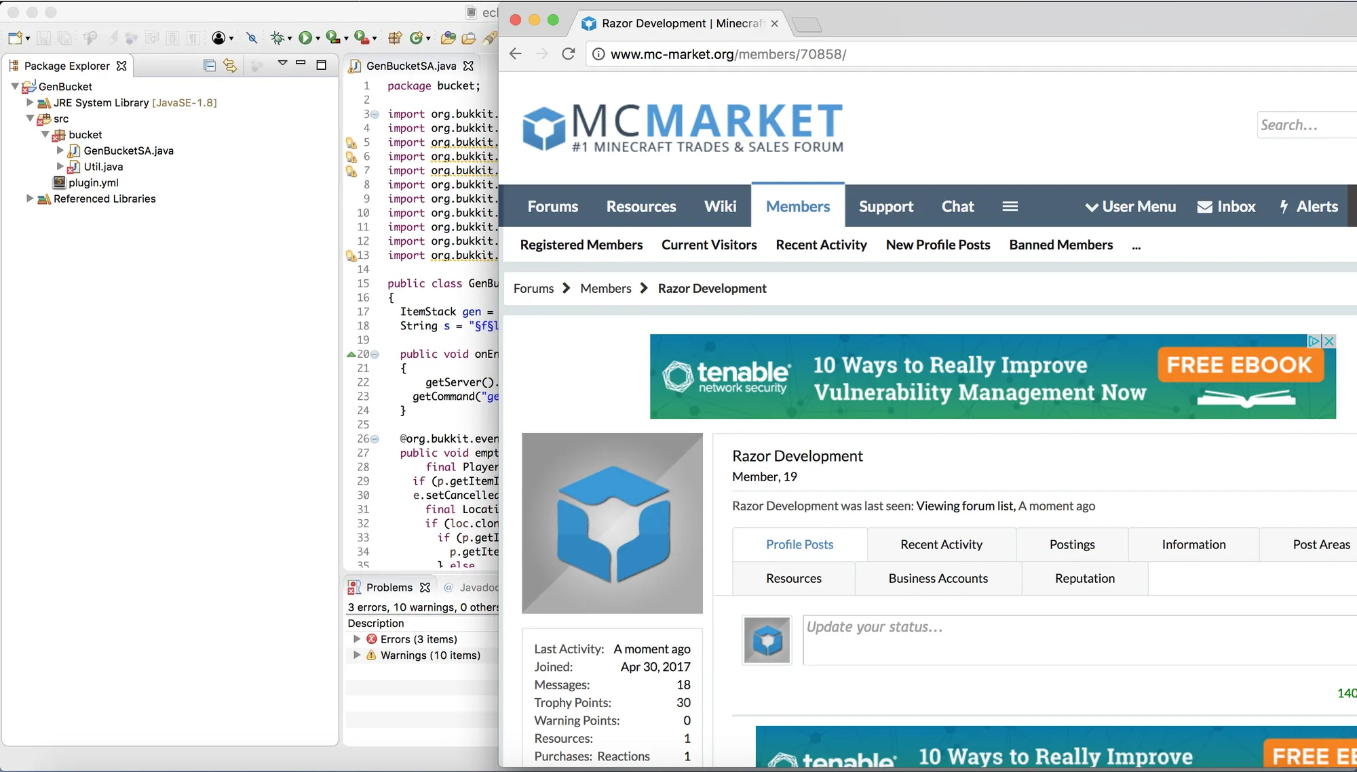Click the External Tools run icon in Eclipse
This screenshot has height=772, width=1357.
[x=361, y=38]
